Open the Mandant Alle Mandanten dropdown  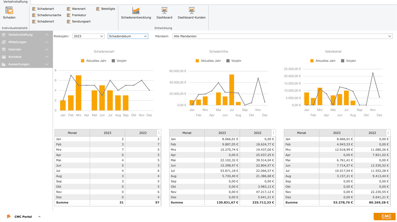[282, 36]
